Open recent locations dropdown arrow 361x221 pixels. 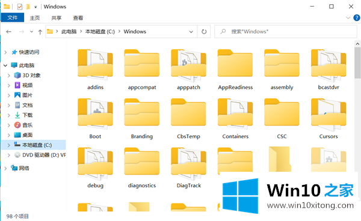pyautogui.click(x=31, y=32)
